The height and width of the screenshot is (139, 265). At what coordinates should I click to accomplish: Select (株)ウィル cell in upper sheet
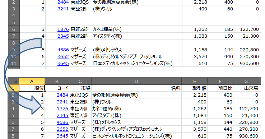pos(137,9)
